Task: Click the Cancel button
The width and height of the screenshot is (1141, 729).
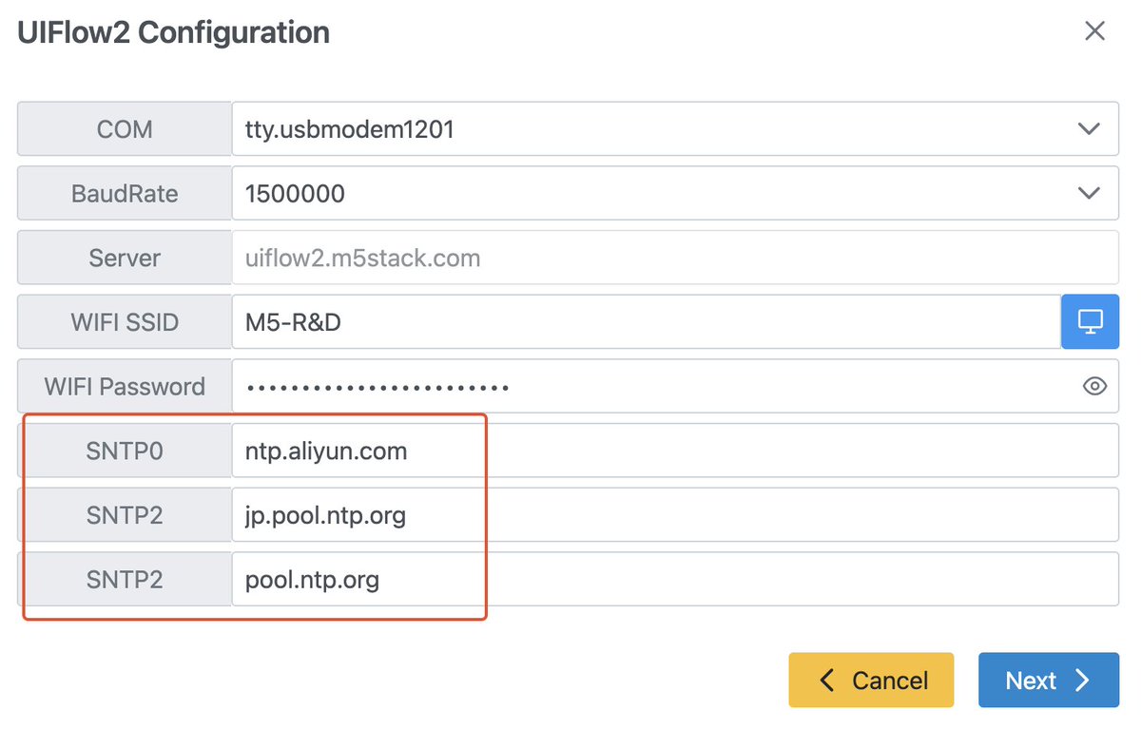Action: [x=870, y=681]
